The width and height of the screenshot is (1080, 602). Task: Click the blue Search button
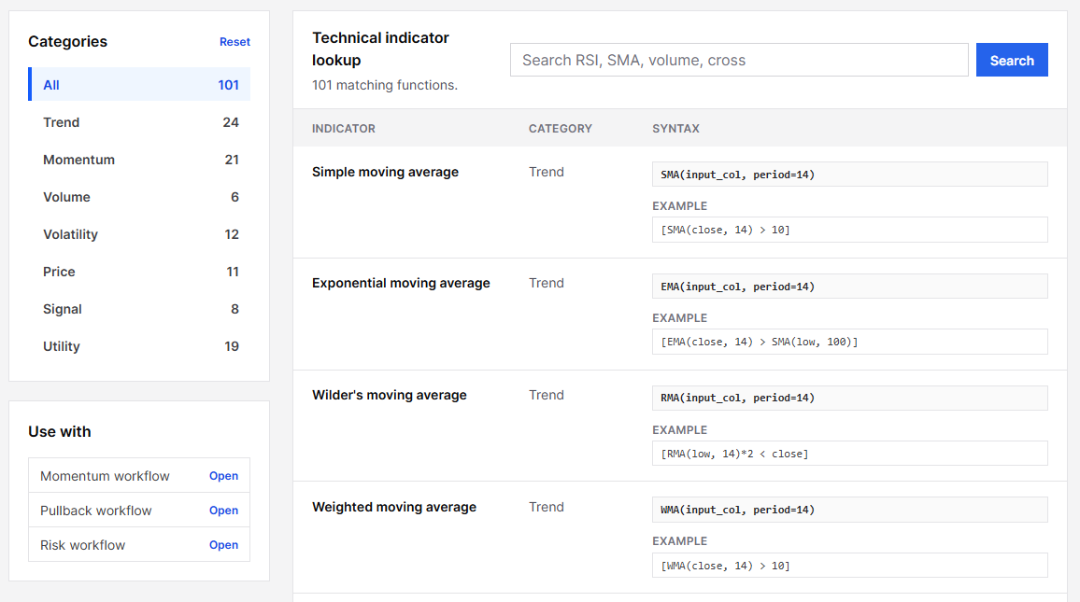click(x=1012, y=60)
